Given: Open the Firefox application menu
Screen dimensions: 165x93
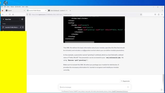Looking at the screenshot, I should click(162, 14).
